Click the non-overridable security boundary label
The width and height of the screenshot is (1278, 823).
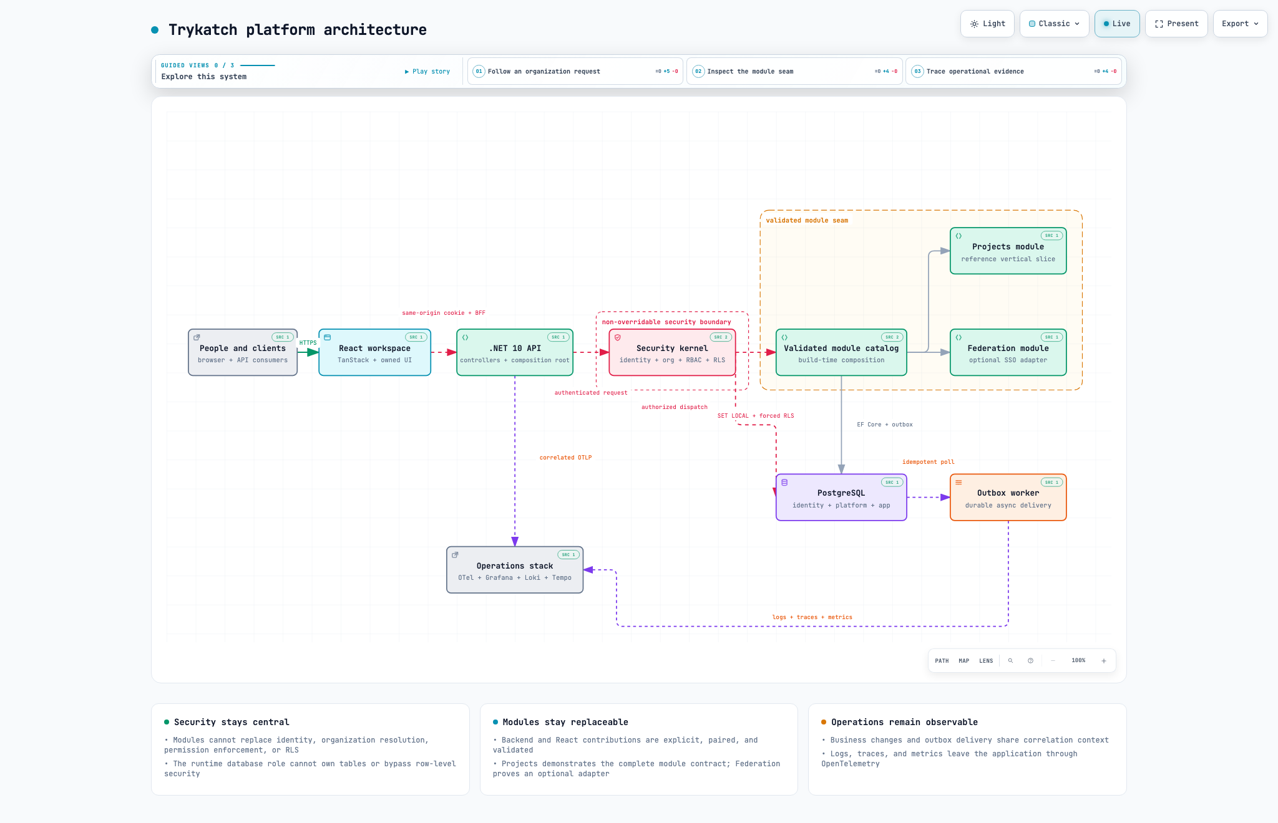pyautogui.click(x=666, y=322)
